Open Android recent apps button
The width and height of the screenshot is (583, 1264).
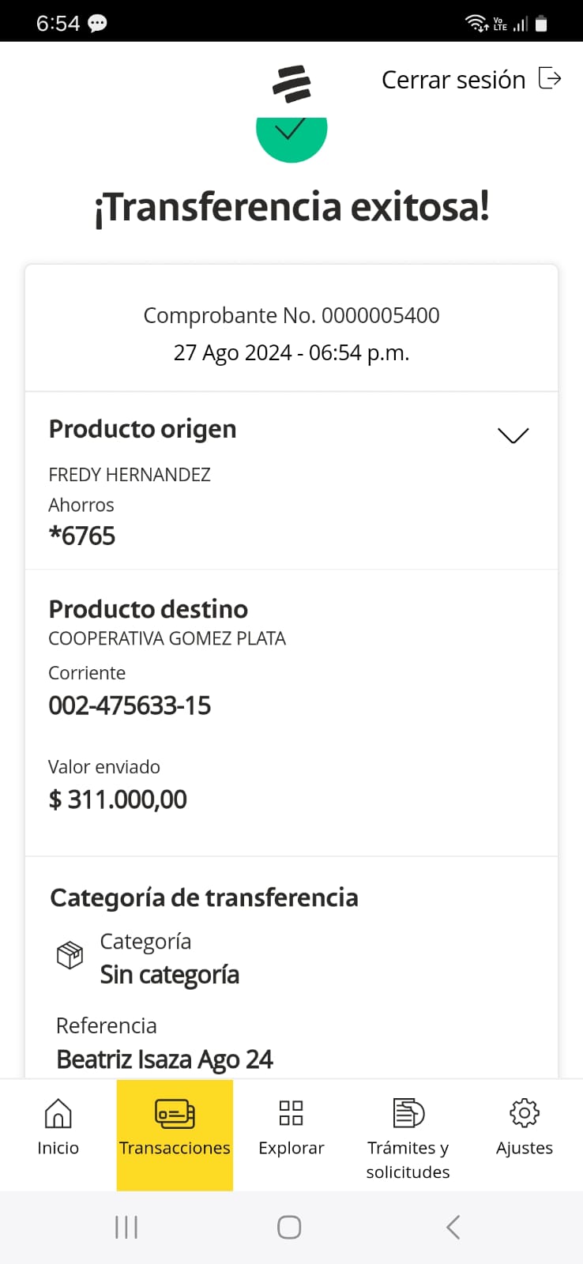(x=126, y=1227)
